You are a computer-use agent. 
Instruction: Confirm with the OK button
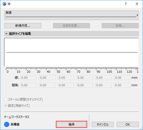pyautogui.click(x=128, y=124)
